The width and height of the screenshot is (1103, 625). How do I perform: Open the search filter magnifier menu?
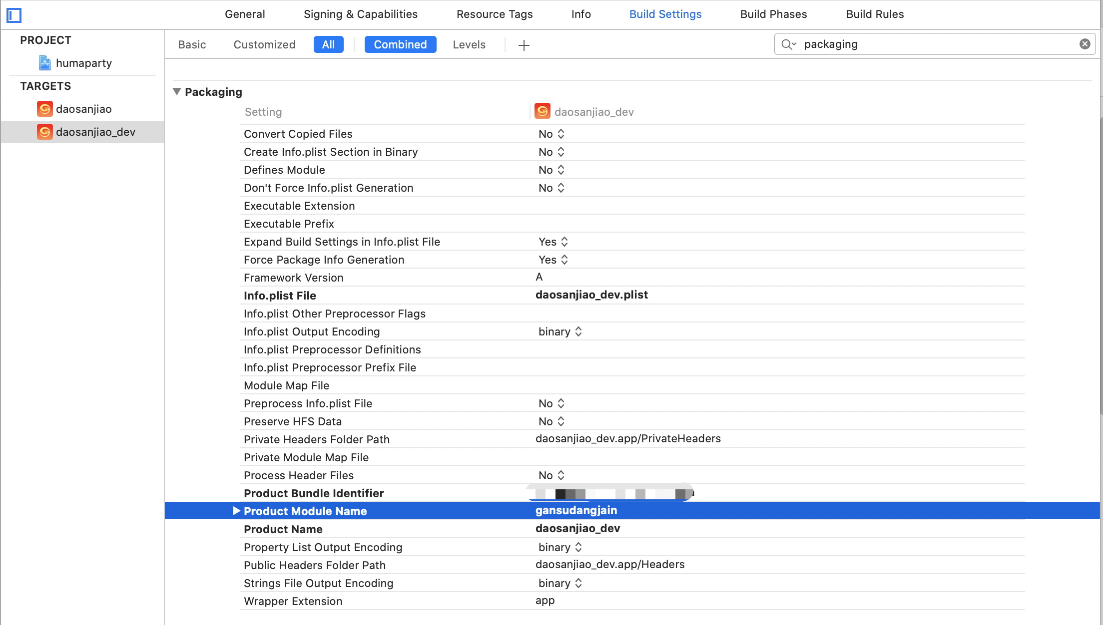click(789, 44)
